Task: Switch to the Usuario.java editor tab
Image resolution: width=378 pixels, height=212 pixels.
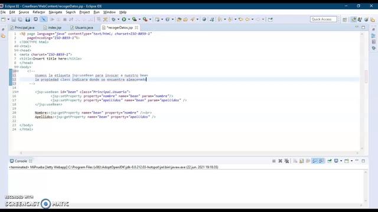Action: tap(82, 28)
